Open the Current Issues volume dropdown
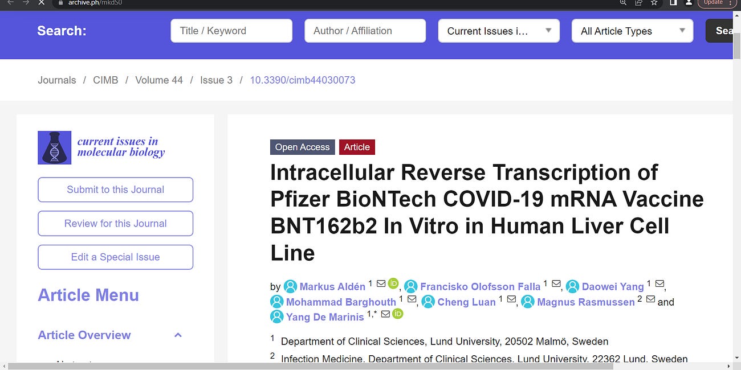The image size is (741, 370). pos(499,31)
